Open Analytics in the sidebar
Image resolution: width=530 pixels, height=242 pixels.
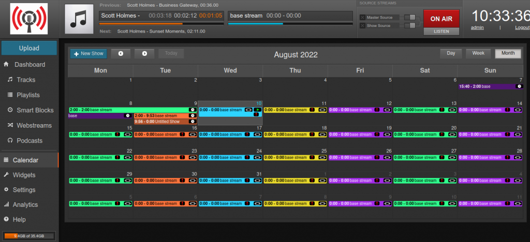(x=29, y=205)
